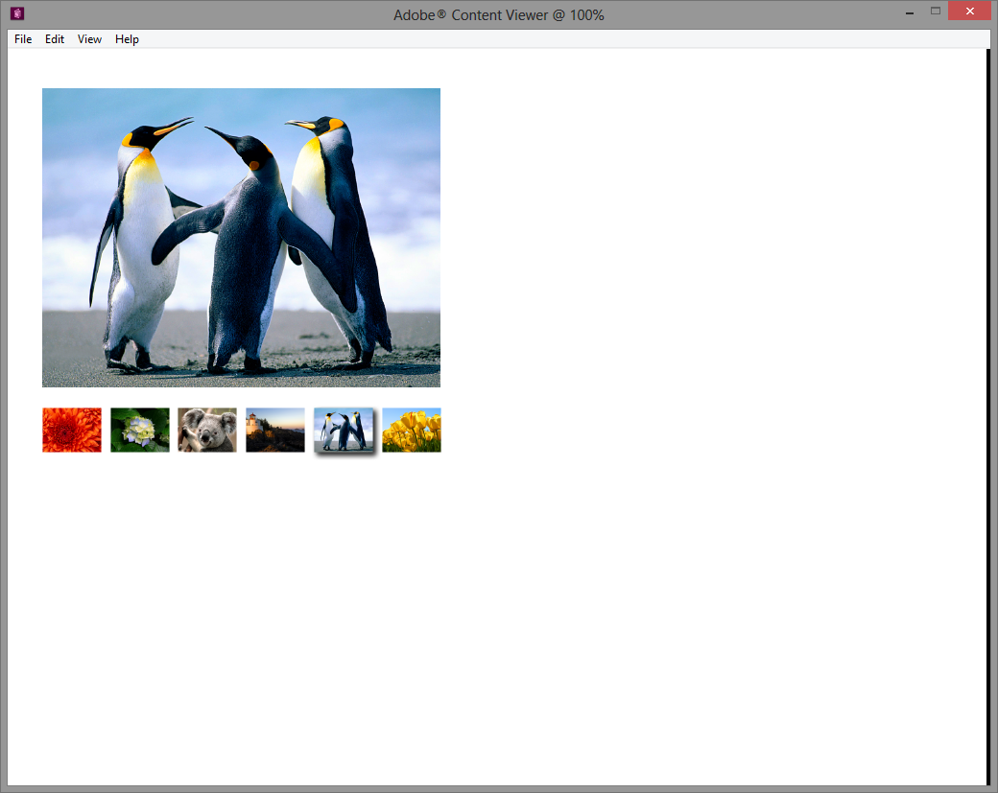Minimize the Content Viewer window

pos(910,12)
